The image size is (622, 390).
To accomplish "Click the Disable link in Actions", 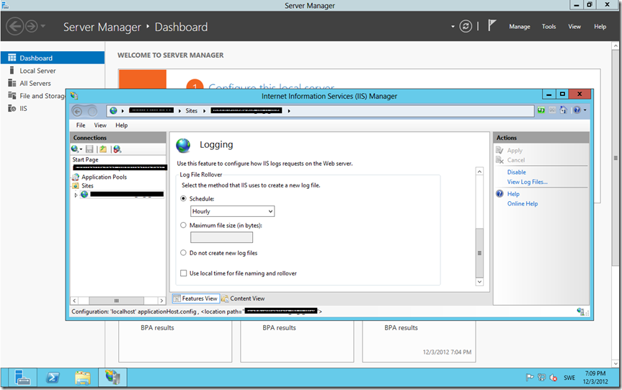I will (517, 172).
